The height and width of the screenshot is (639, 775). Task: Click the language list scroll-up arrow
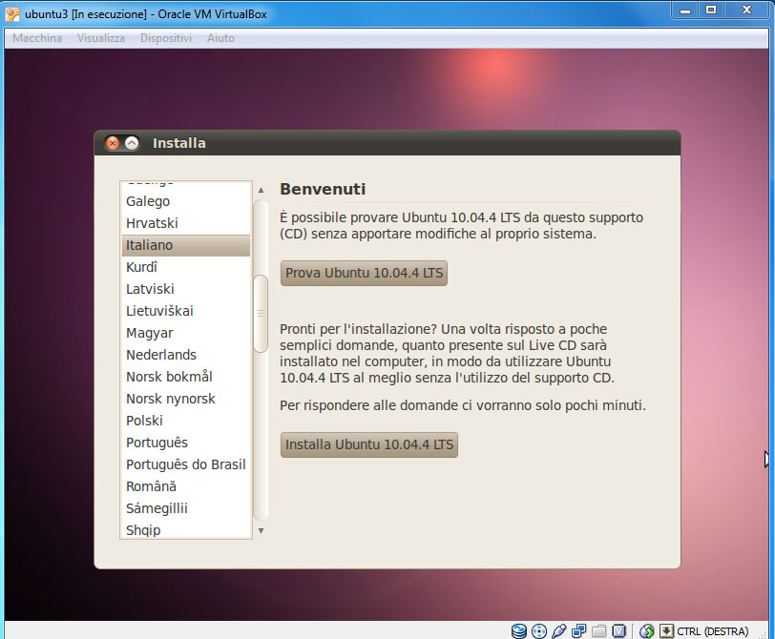[261, 190]
